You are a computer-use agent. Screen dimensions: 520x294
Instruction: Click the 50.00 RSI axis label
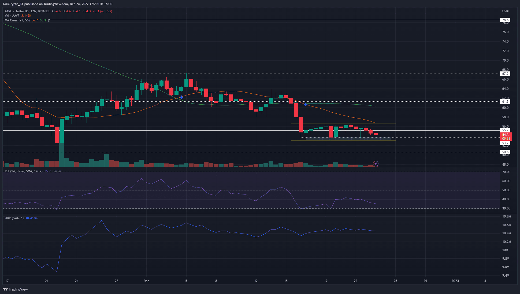click(506, 190)
